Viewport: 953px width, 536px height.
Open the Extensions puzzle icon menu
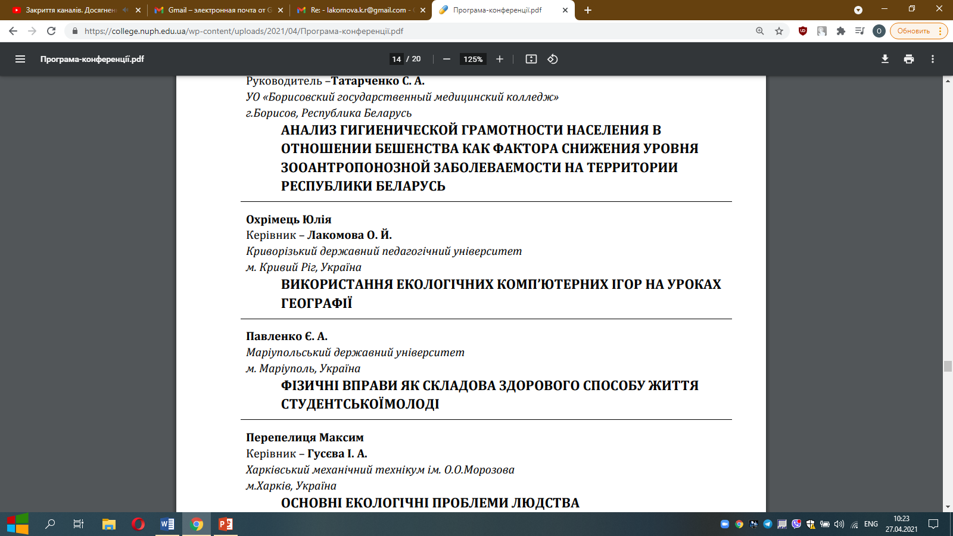(x=841, y=31)
